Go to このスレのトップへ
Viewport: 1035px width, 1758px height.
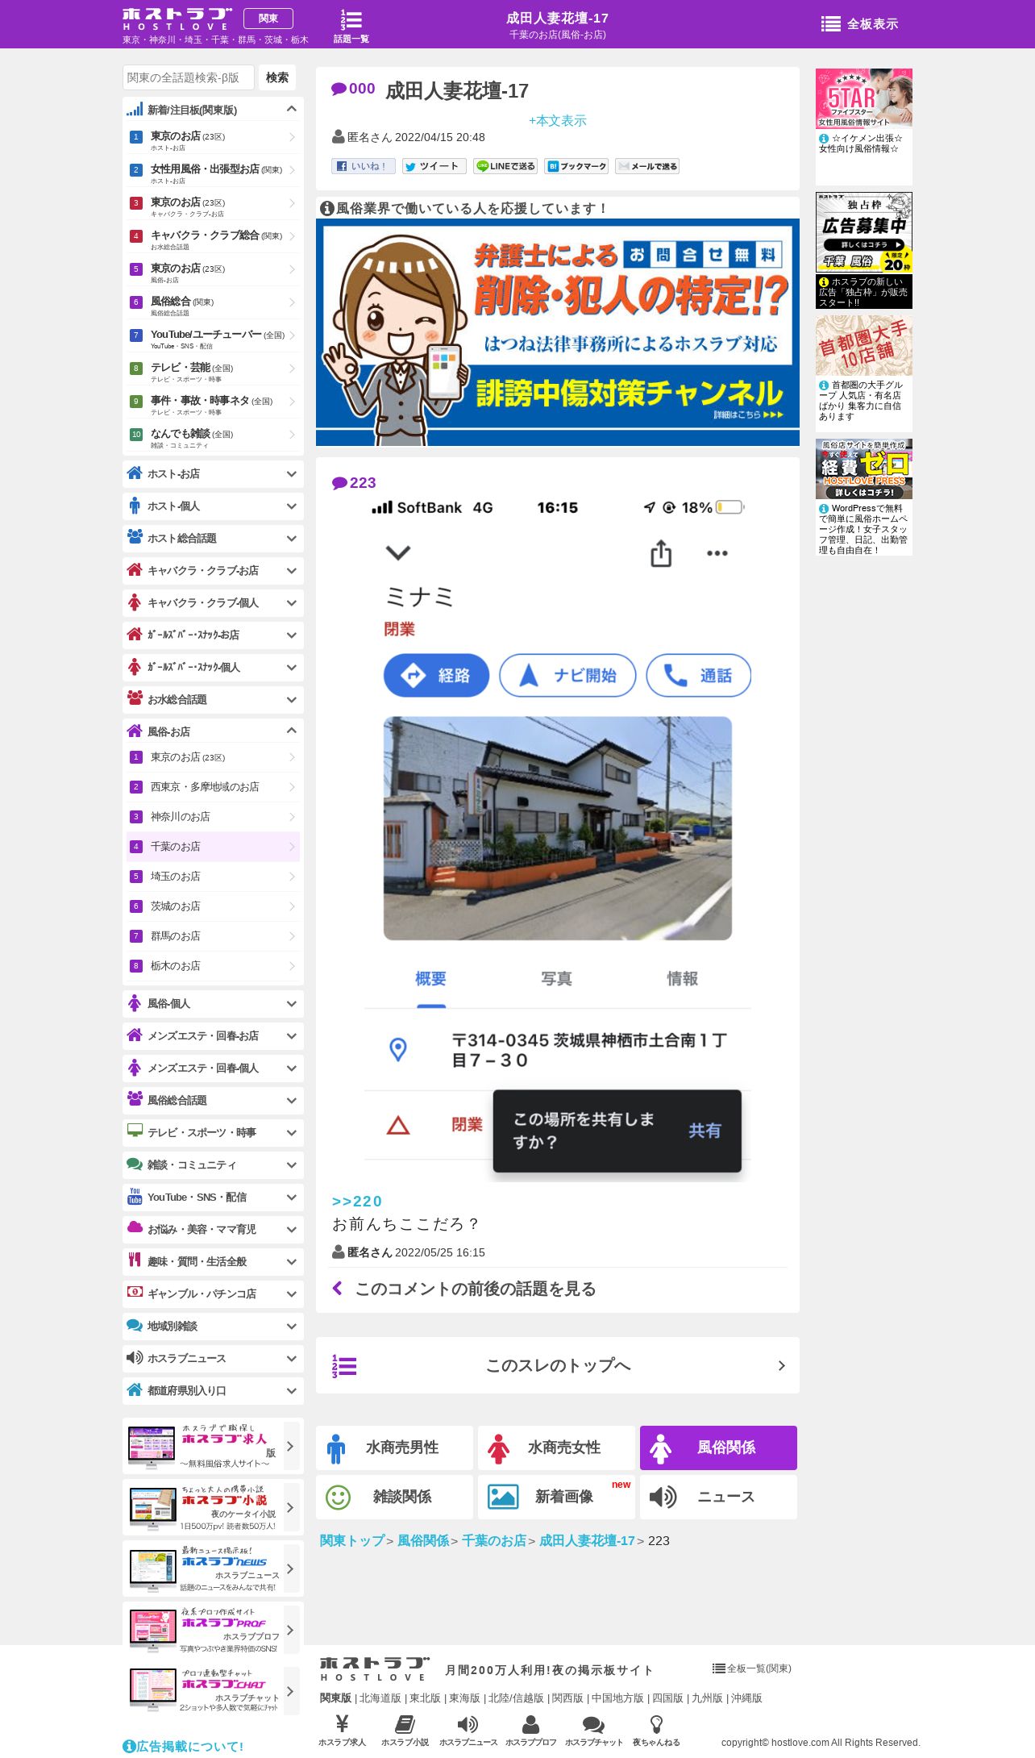pos(558,1365)
